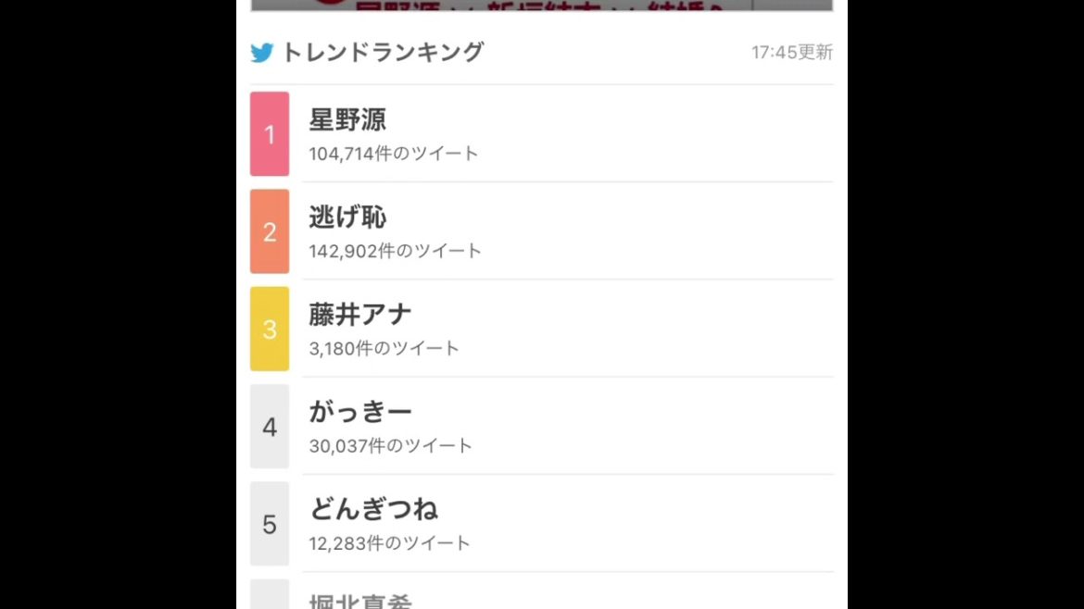The image size is (1084, 609).
Task: Open the がっきー trend entry
Action: 360,412
